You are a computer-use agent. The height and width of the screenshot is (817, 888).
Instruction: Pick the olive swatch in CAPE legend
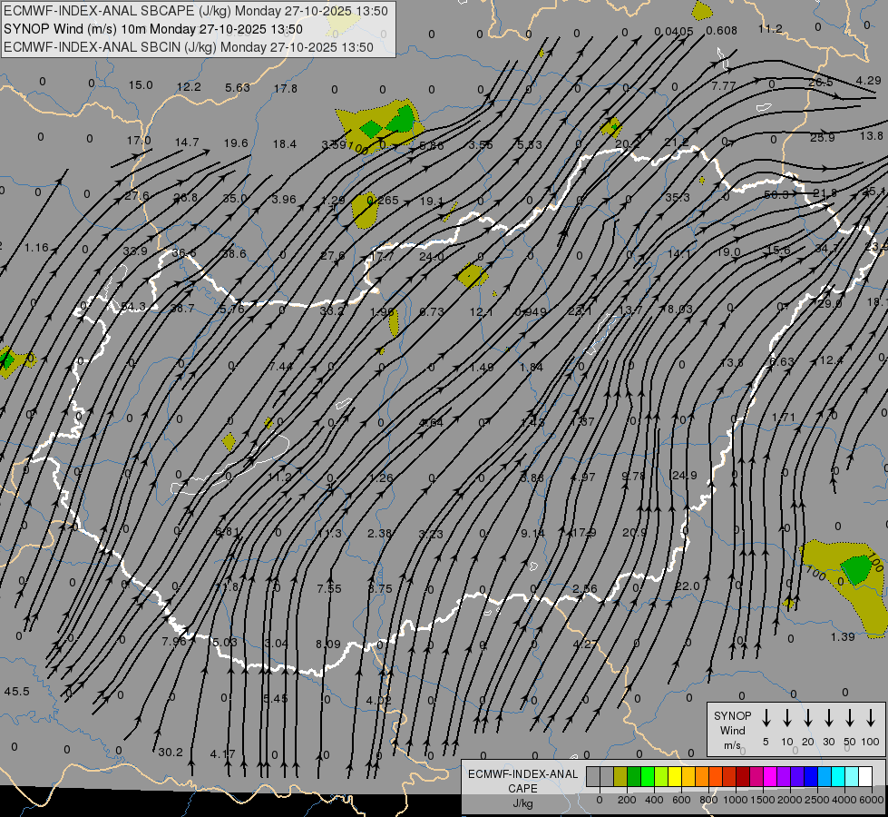(x=620, y=777)
